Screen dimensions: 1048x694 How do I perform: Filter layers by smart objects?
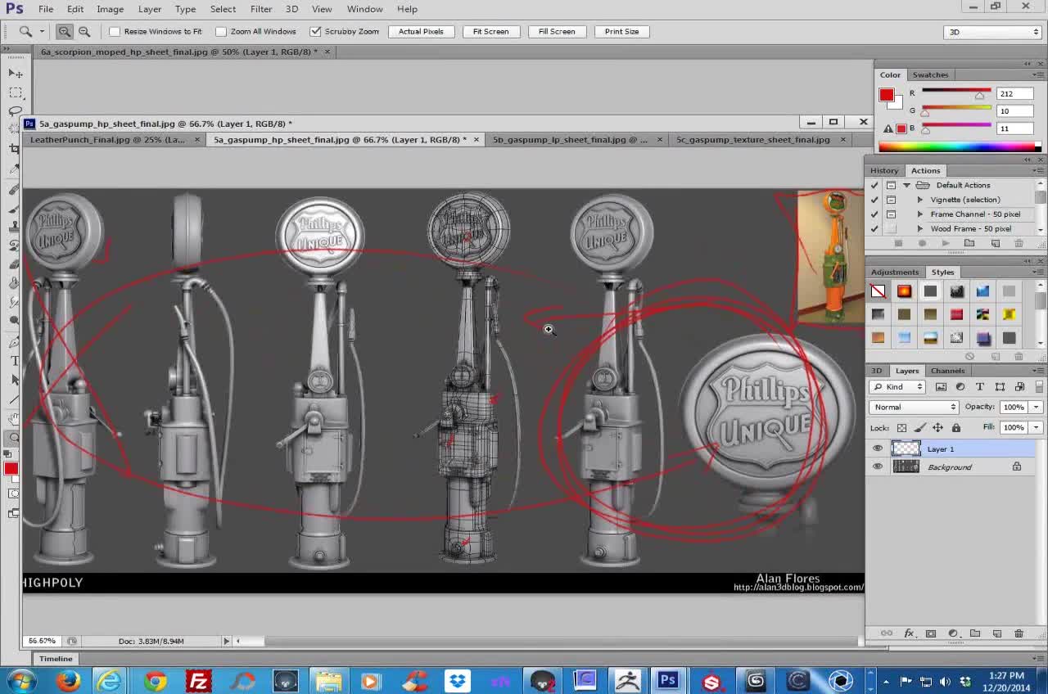[x=1019, y=386]
